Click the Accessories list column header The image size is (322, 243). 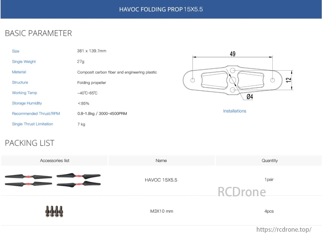tap(54, 160)
